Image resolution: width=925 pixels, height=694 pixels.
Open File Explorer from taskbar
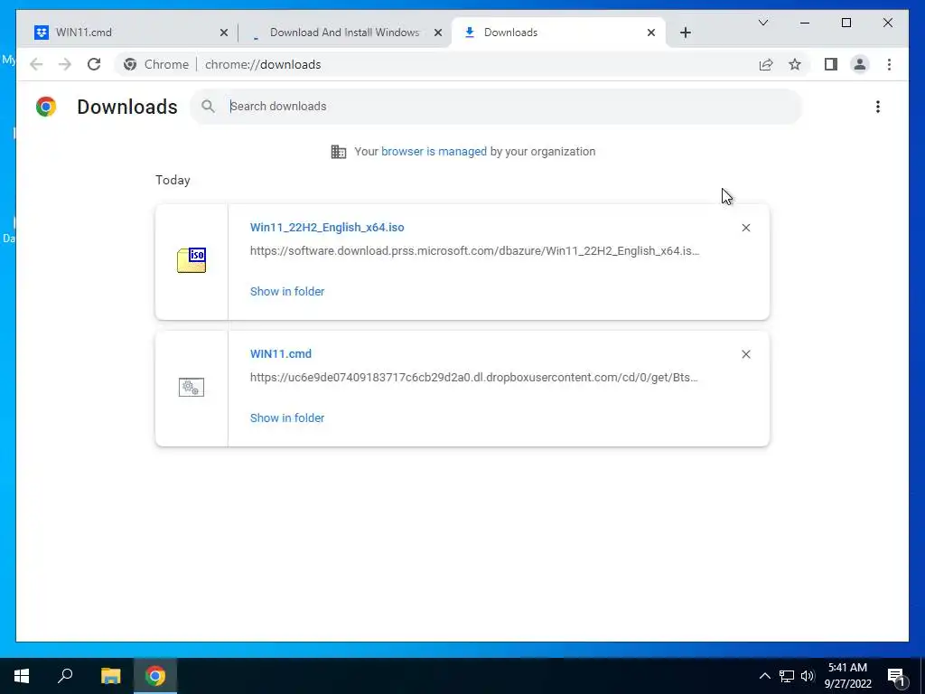pyautogui.click(x=110, y=676)
